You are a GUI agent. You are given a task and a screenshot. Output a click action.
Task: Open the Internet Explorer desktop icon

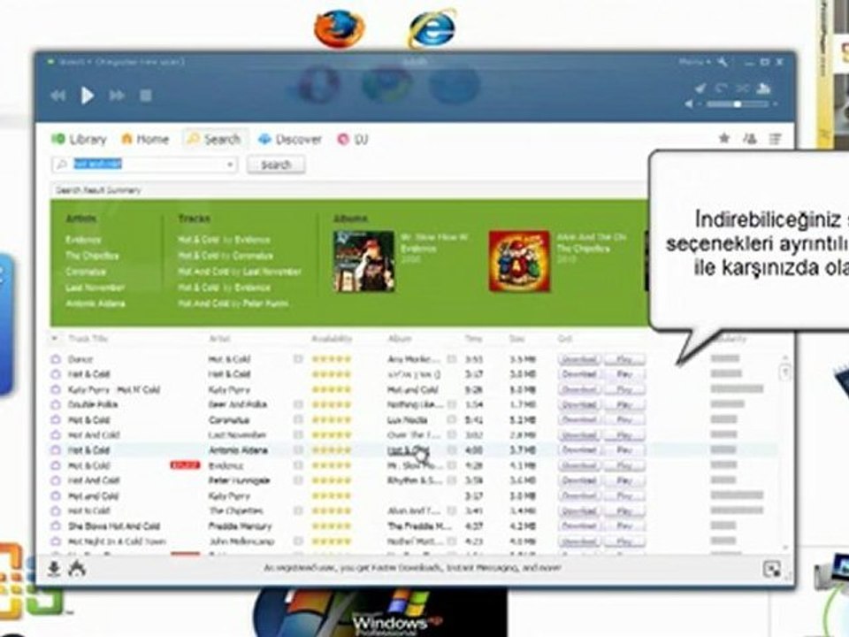(432, 28)
